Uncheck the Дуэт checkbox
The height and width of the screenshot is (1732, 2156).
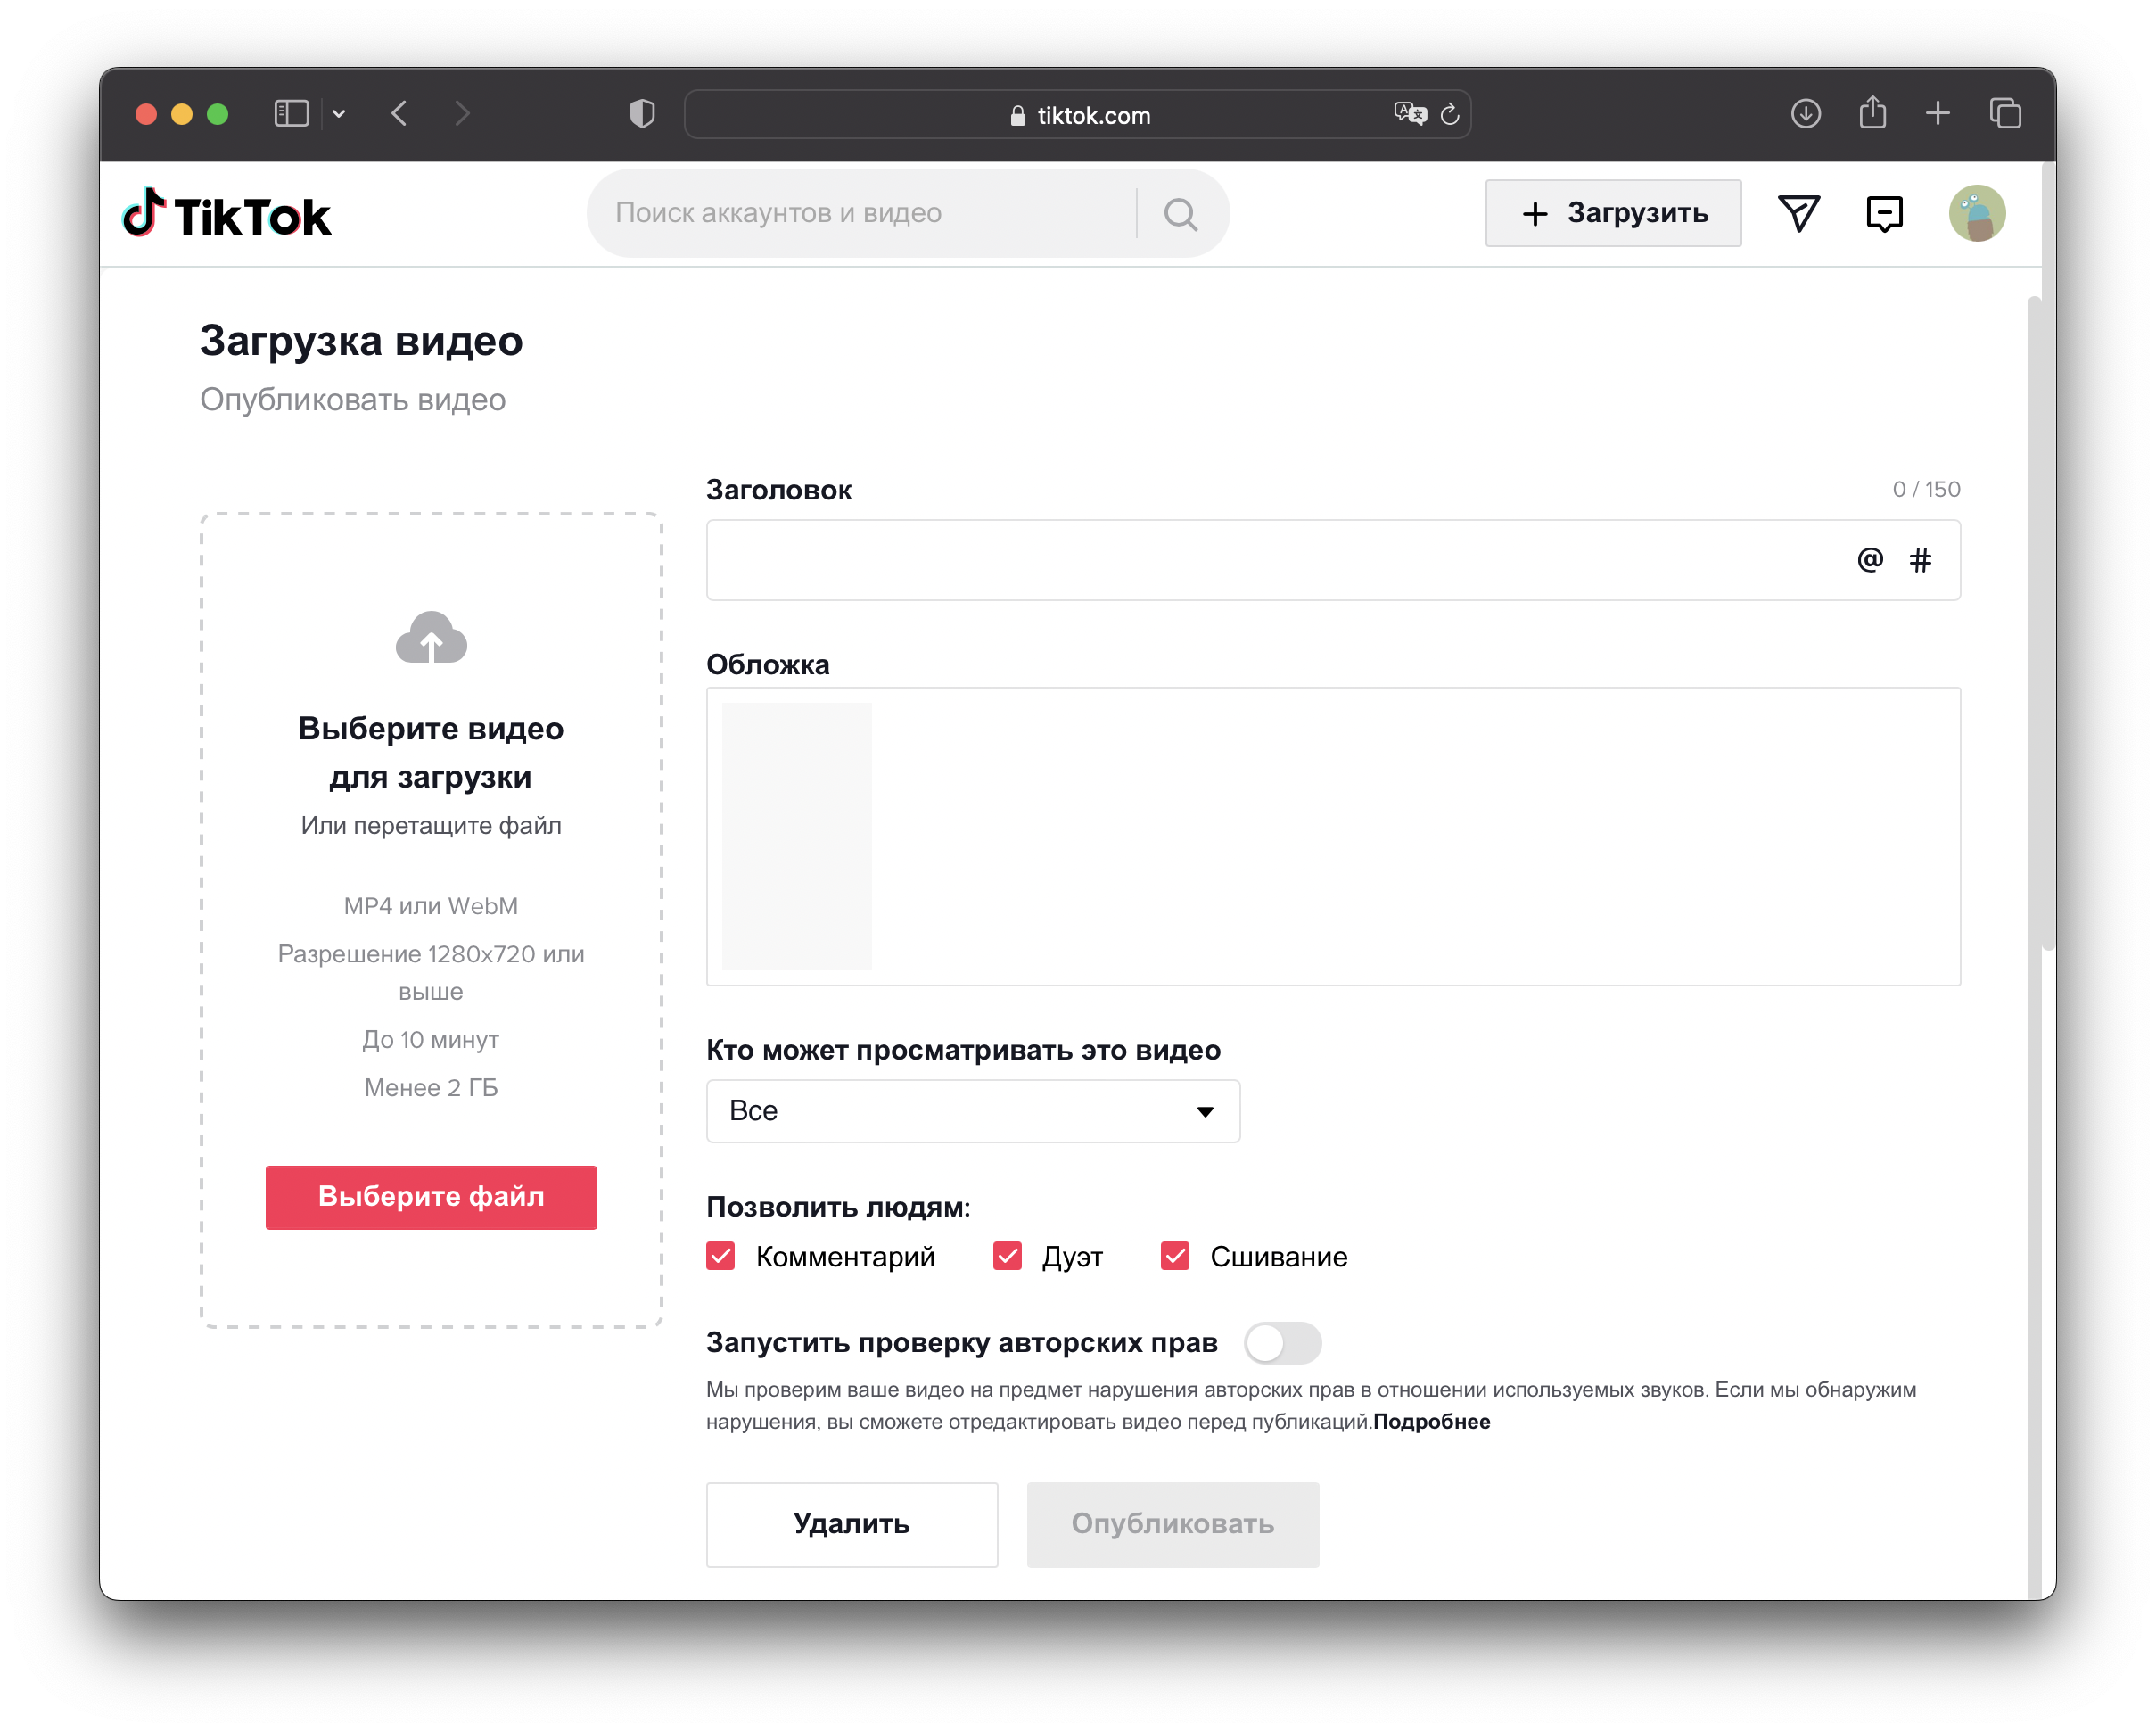[1007, 1256]
